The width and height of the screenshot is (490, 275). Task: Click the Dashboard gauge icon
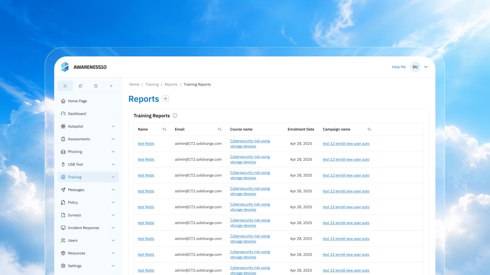click(x=63, y=114)
